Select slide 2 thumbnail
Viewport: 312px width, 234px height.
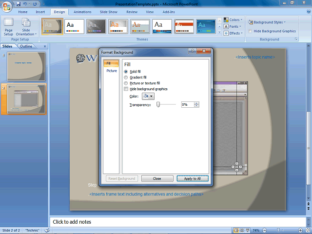26,99
